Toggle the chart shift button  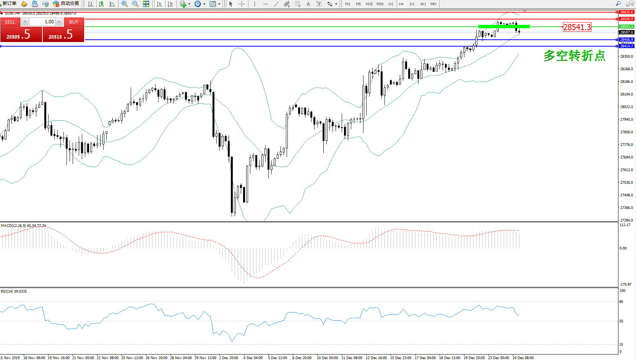pyautogui.click(x=170, y=4)
